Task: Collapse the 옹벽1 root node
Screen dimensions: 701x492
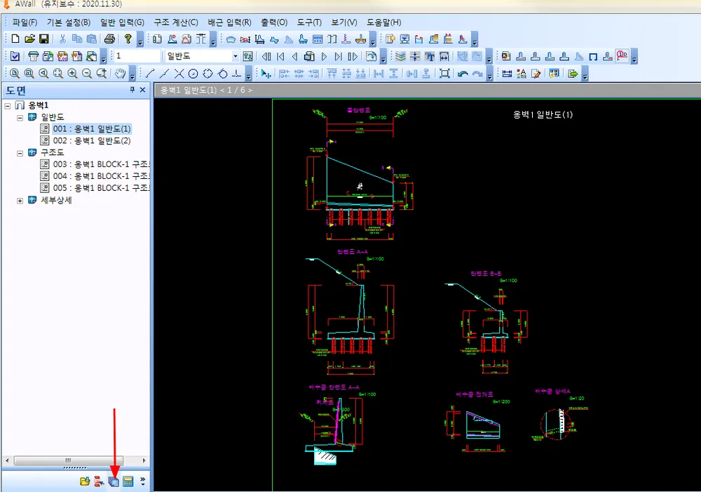Action: pos(8,106)
